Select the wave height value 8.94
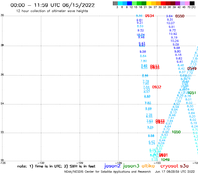The width and height of the screenshot is (198, 174). pos(174,109)
